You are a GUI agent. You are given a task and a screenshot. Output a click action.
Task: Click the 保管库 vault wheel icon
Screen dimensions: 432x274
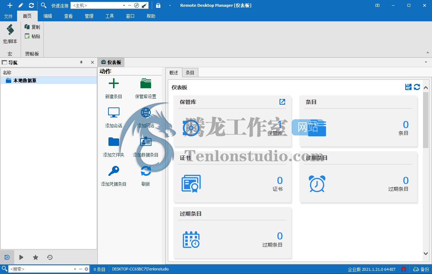(x=191, y=128)
